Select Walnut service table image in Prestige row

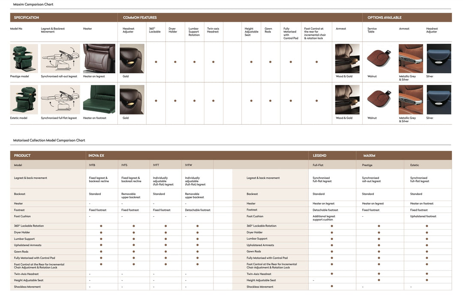(x=379, y=57)
